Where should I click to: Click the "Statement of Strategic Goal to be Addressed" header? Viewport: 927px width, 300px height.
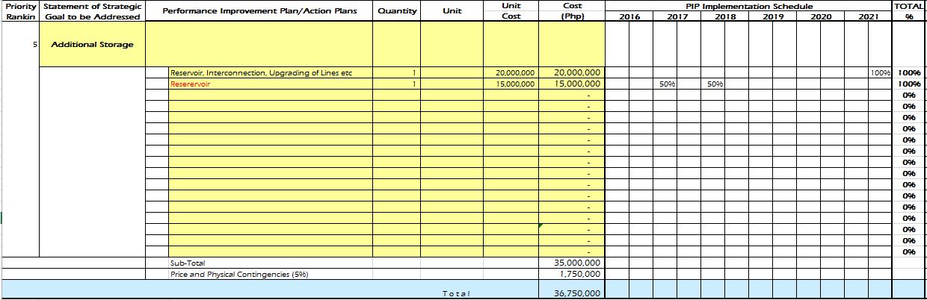click(91, 11)
